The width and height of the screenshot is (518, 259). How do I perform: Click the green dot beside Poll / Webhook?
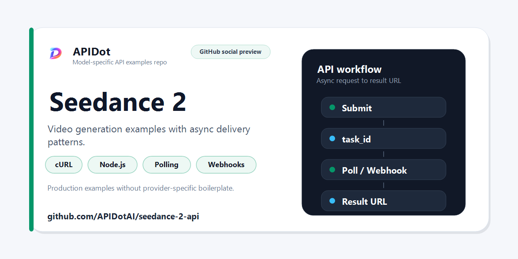pos(332,170)
